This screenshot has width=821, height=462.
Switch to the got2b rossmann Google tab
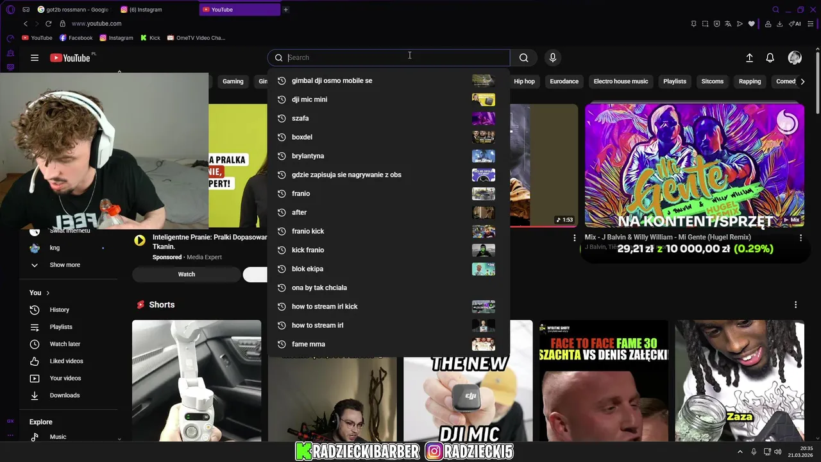(73, 10)
